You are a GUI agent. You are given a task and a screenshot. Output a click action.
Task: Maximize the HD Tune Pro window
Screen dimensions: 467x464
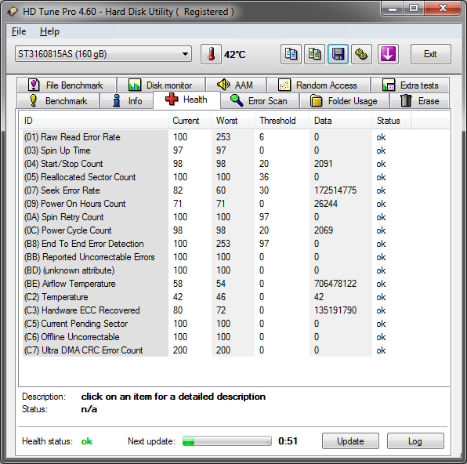tap(414, 8)
